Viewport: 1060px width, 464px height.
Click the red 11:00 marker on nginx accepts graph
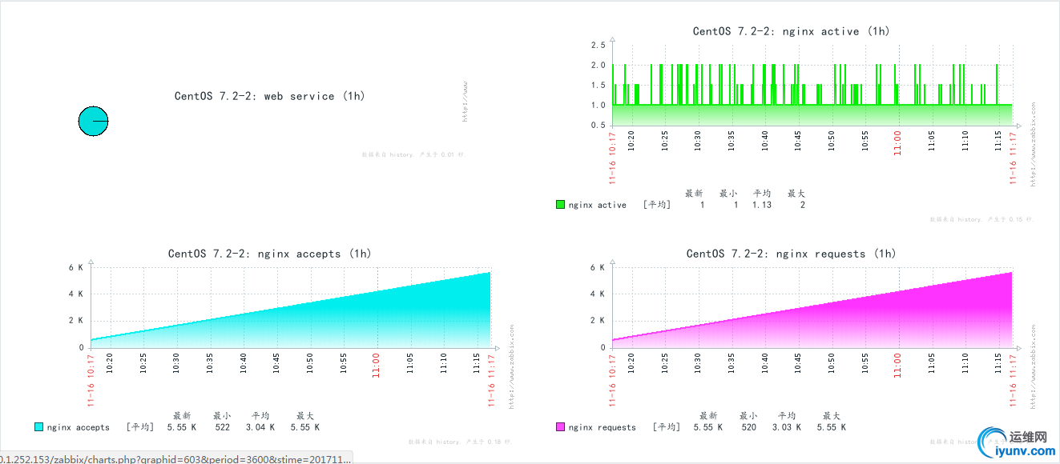click(x=377, y=363)
